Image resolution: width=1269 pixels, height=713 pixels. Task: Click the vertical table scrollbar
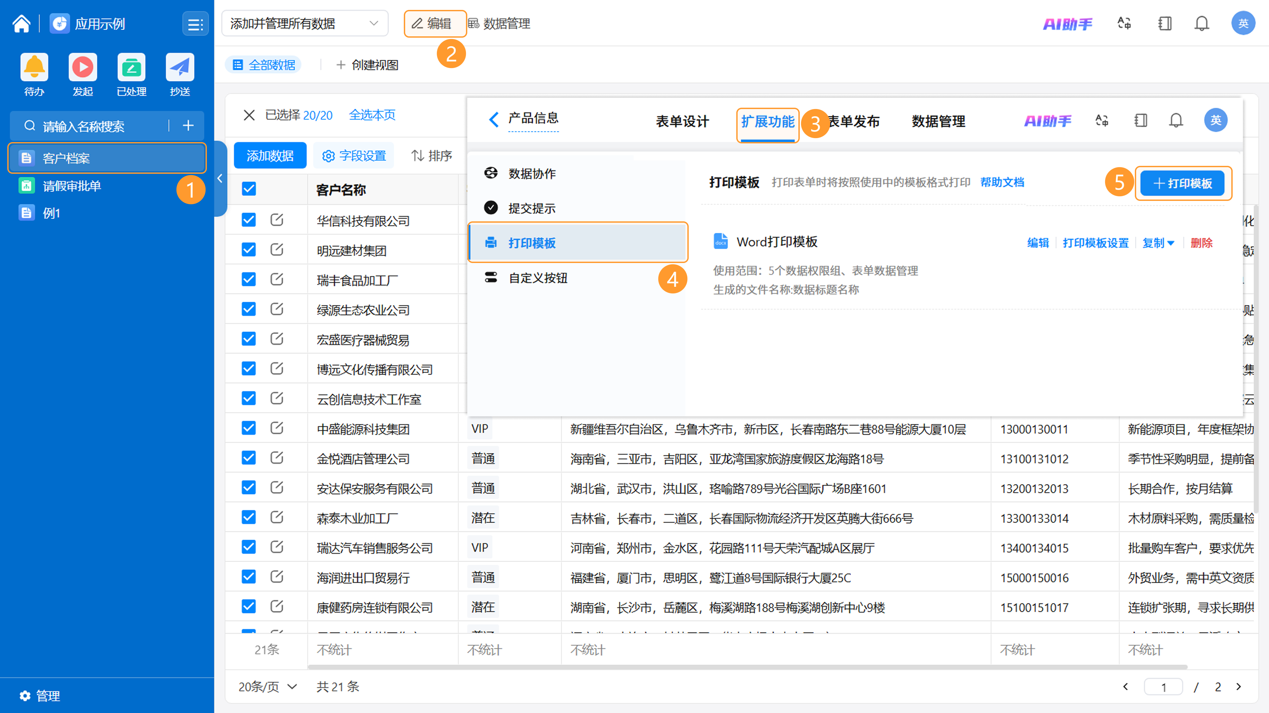[1256, 358]
